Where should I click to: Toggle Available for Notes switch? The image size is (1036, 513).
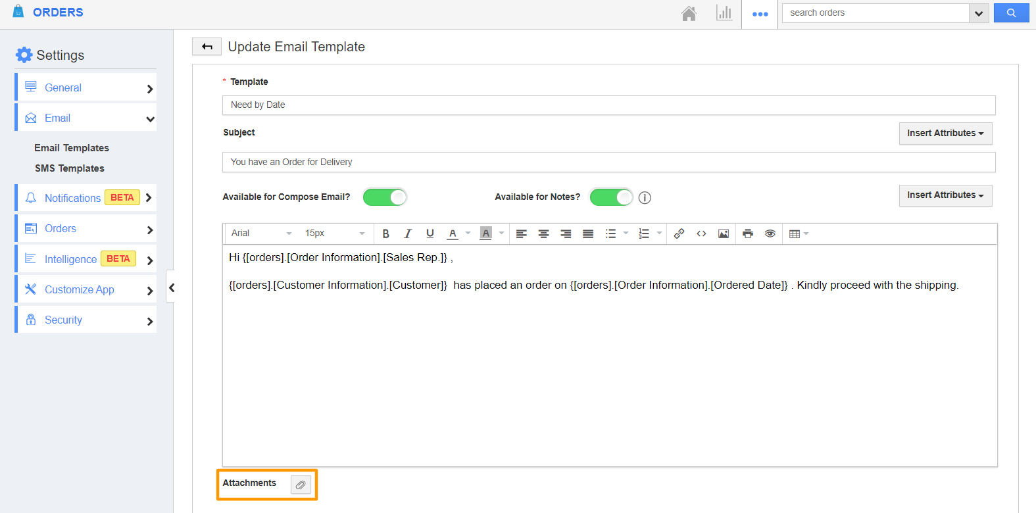611,197
